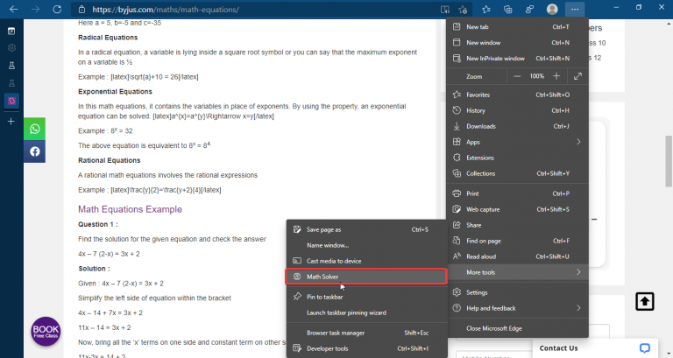The width and height of the screenshot is (673, 358).
Task: Select the Exponential Equations heading text
Action: (x=115, y=92)
